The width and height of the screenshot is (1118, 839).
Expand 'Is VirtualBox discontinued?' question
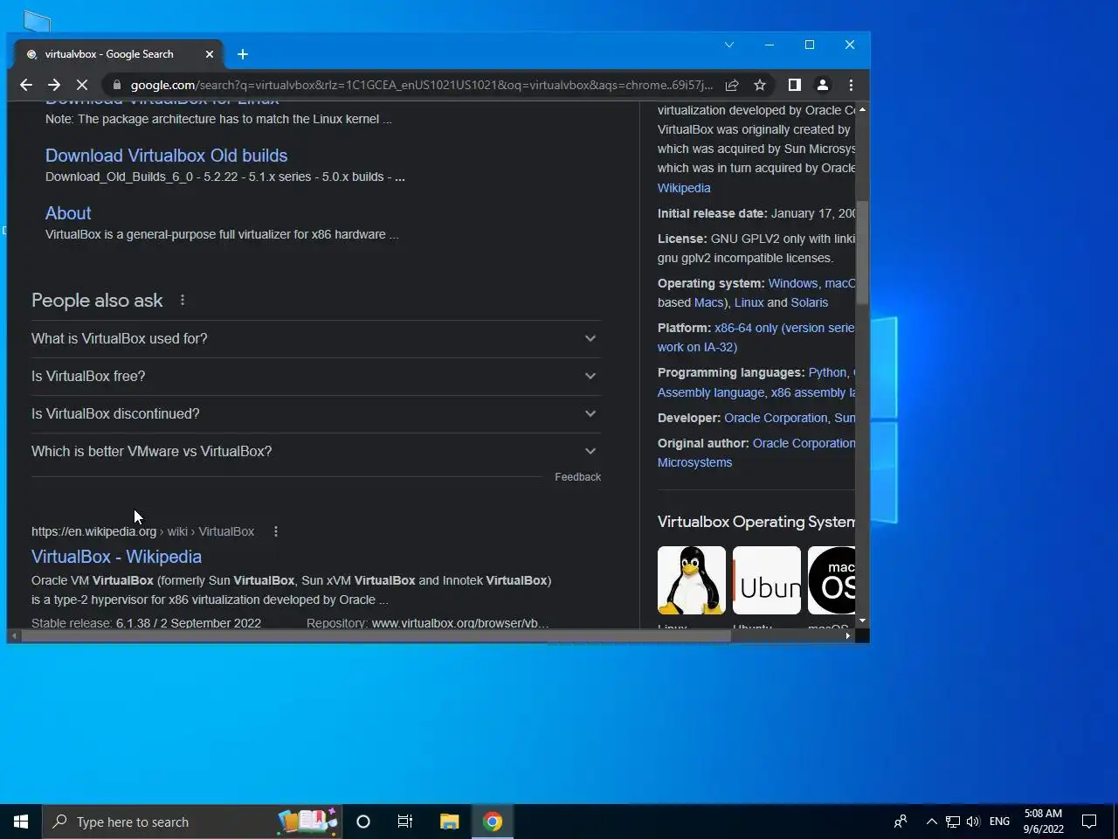click(x=315, y=413)
